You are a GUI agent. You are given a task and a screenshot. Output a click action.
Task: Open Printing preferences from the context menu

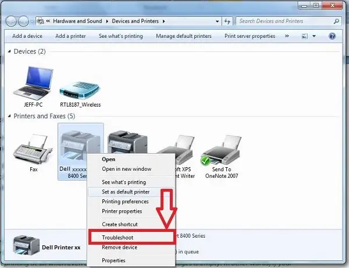(x=125, y=202)
